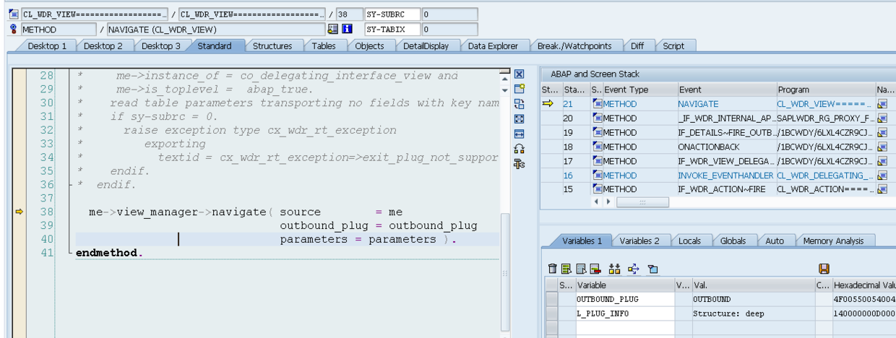Click the new tool icon beside source
896x338 pixels.
pos(518,89)
